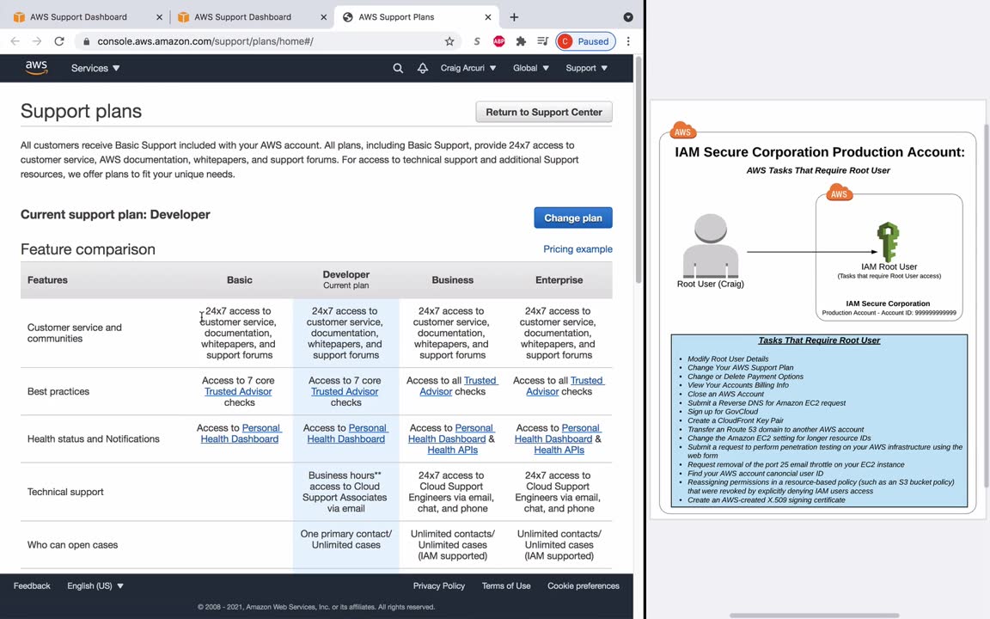Click the Technical support row label
The width and height of the screenshot is (990, 619).
tap(65, 492)
